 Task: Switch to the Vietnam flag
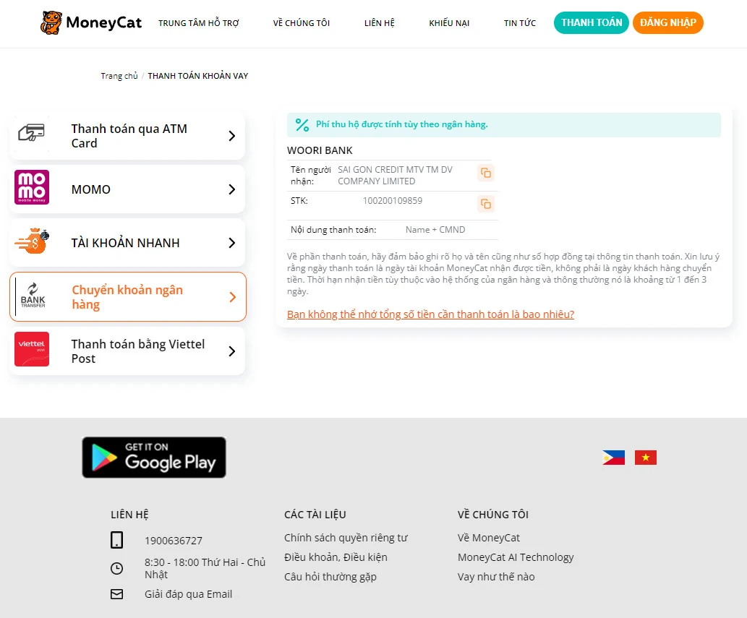pyautogui.click(x=646, y=458)
